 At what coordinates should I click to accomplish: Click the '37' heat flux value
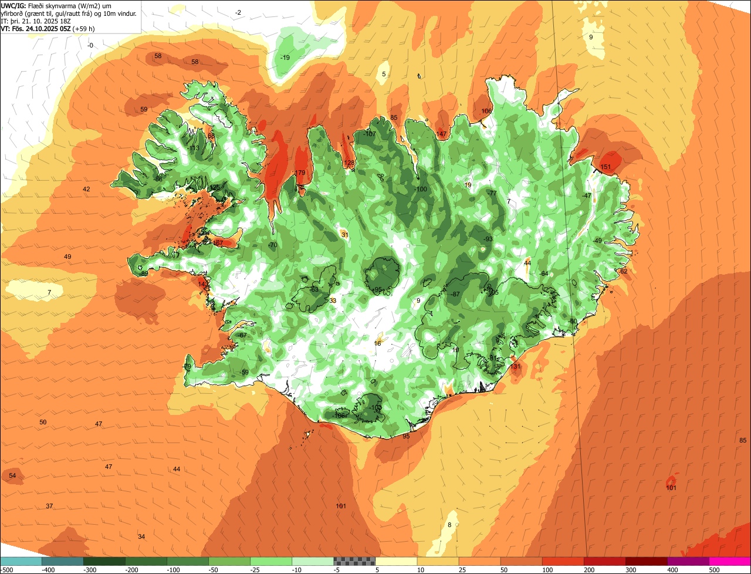click(49, 507)
